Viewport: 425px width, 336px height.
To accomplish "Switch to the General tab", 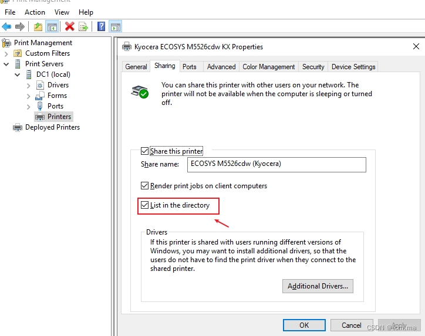I will pos(136,67).
